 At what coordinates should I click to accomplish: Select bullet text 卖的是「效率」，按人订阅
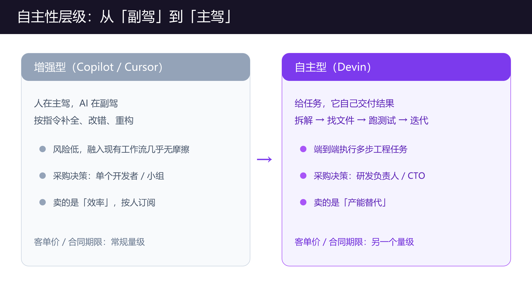click(x=104, y=202)
